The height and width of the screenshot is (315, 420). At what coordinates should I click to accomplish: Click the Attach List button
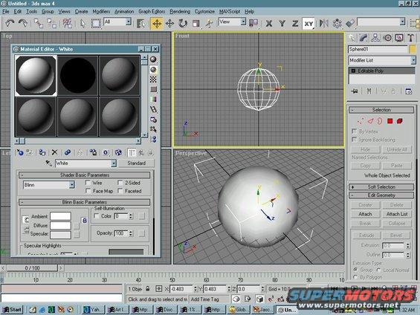coord(397,214)
